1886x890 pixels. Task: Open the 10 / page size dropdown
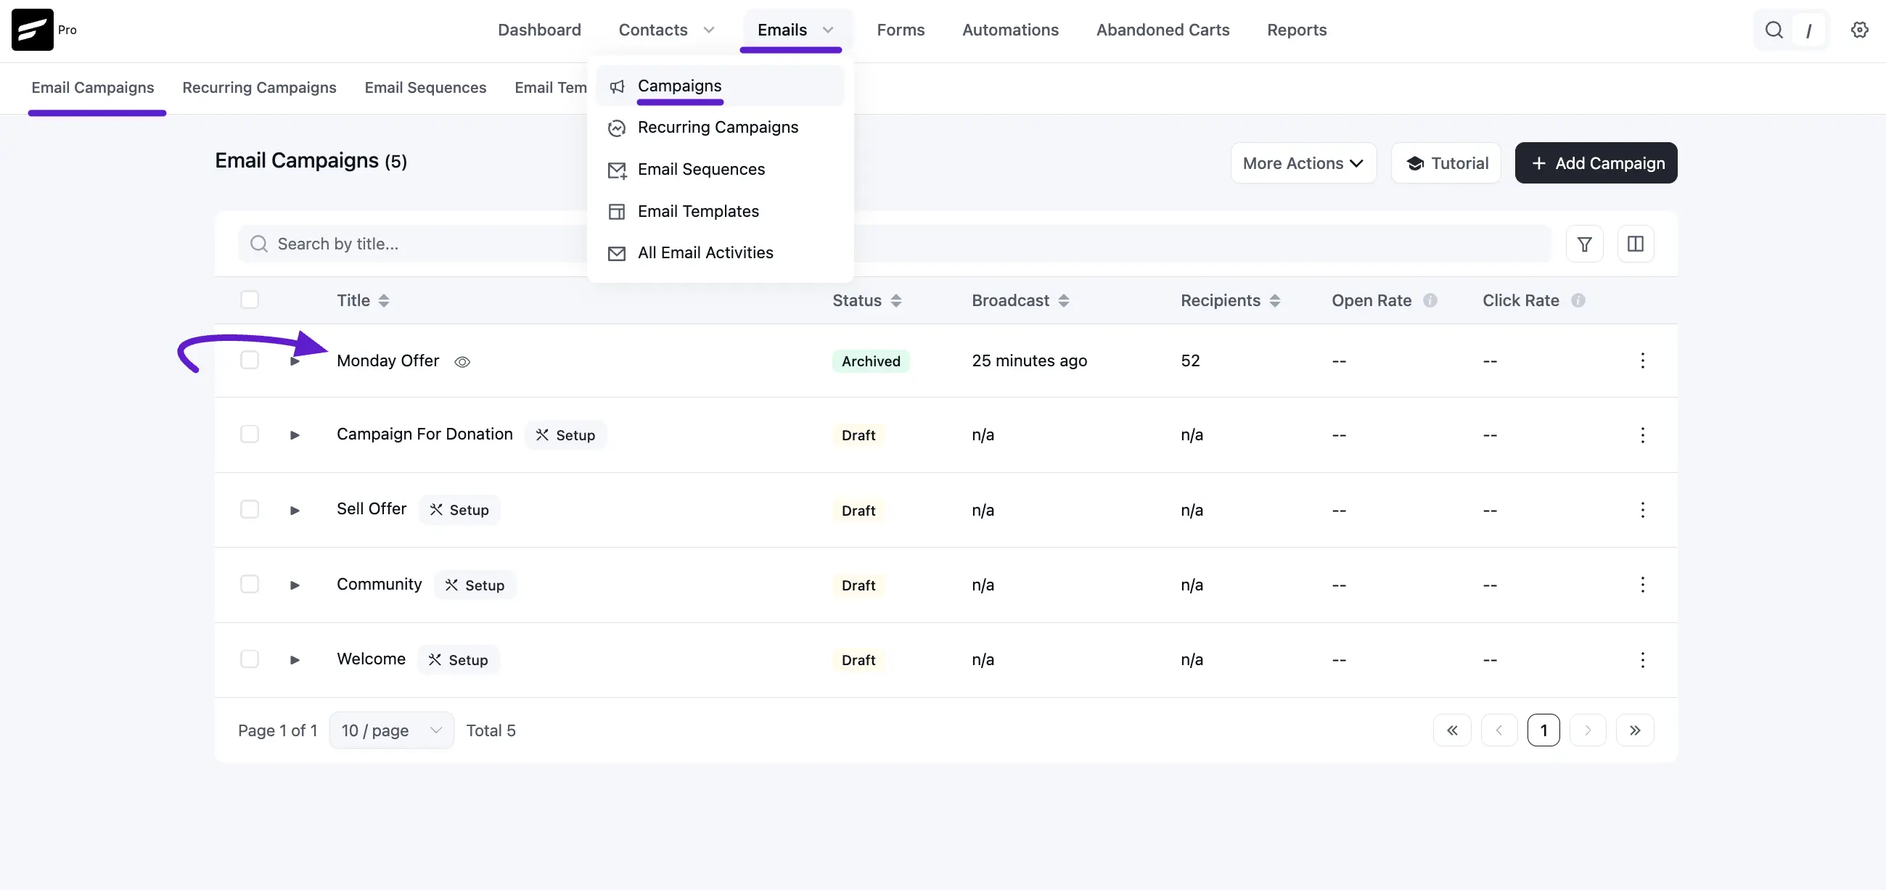[x=392, y=730]
